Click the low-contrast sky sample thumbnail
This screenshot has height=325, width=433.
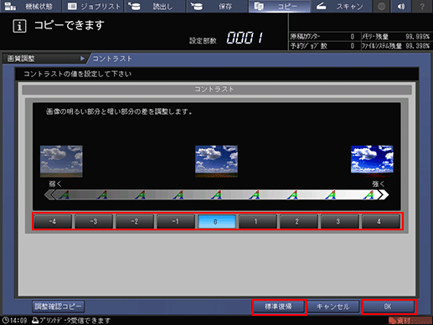(x=61, y=162)
